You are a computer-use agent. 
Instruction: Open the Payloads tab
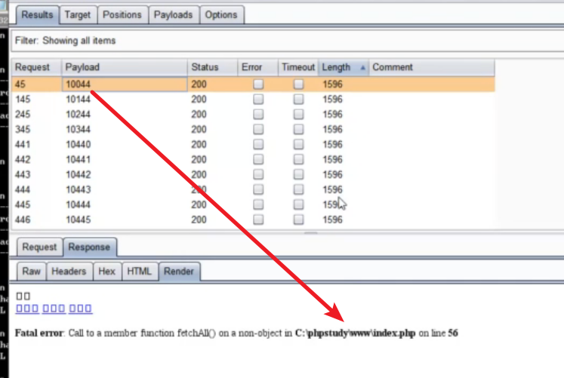174,15
